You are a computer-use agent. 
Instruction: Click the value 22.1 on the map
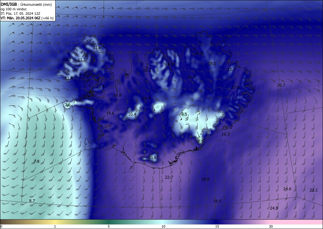click(x=314, y=190)
